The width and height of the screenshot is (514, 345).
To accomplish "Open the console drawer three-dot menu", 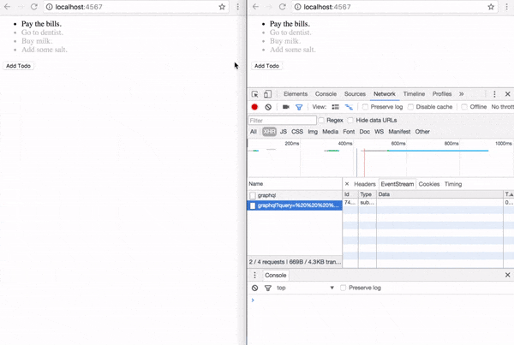I will click(254, 275).
